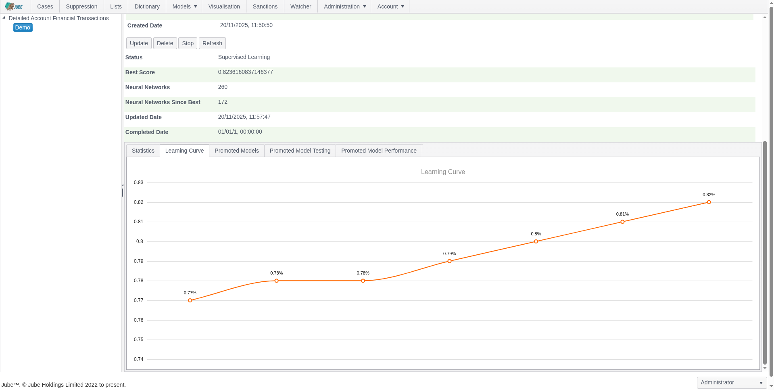Click the Stop button
Screen dimensions: 774x390
point(188,43)
